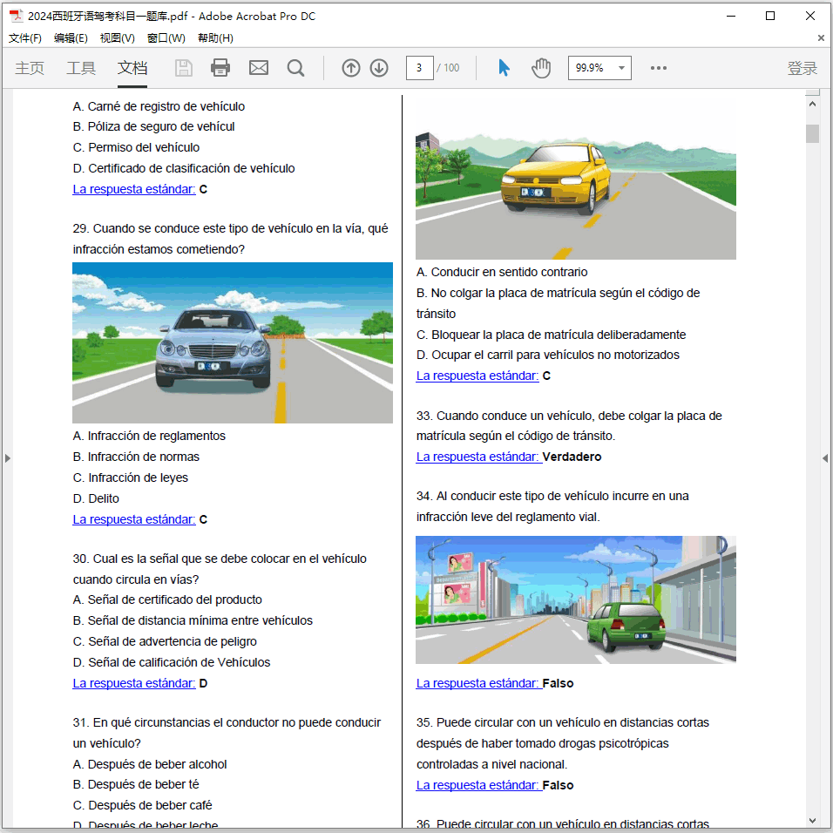This screenshot has width=833, height=833.
Task: Print the document using printer icon
Action: (x=220, y=68)
